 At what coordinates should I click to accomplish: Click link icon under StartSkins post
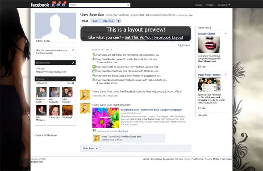click(x=94, y=131)
